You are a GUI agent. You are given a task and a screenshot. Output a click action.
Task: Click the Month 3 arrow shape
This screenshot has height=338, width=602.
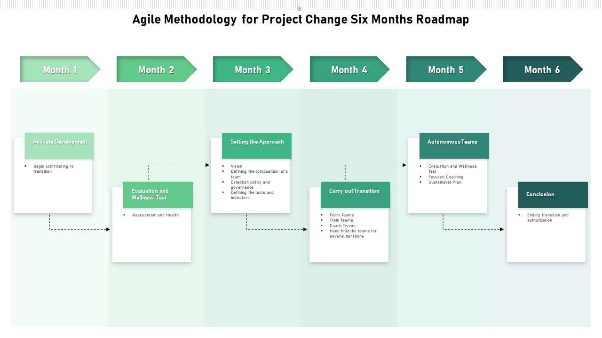253,69
